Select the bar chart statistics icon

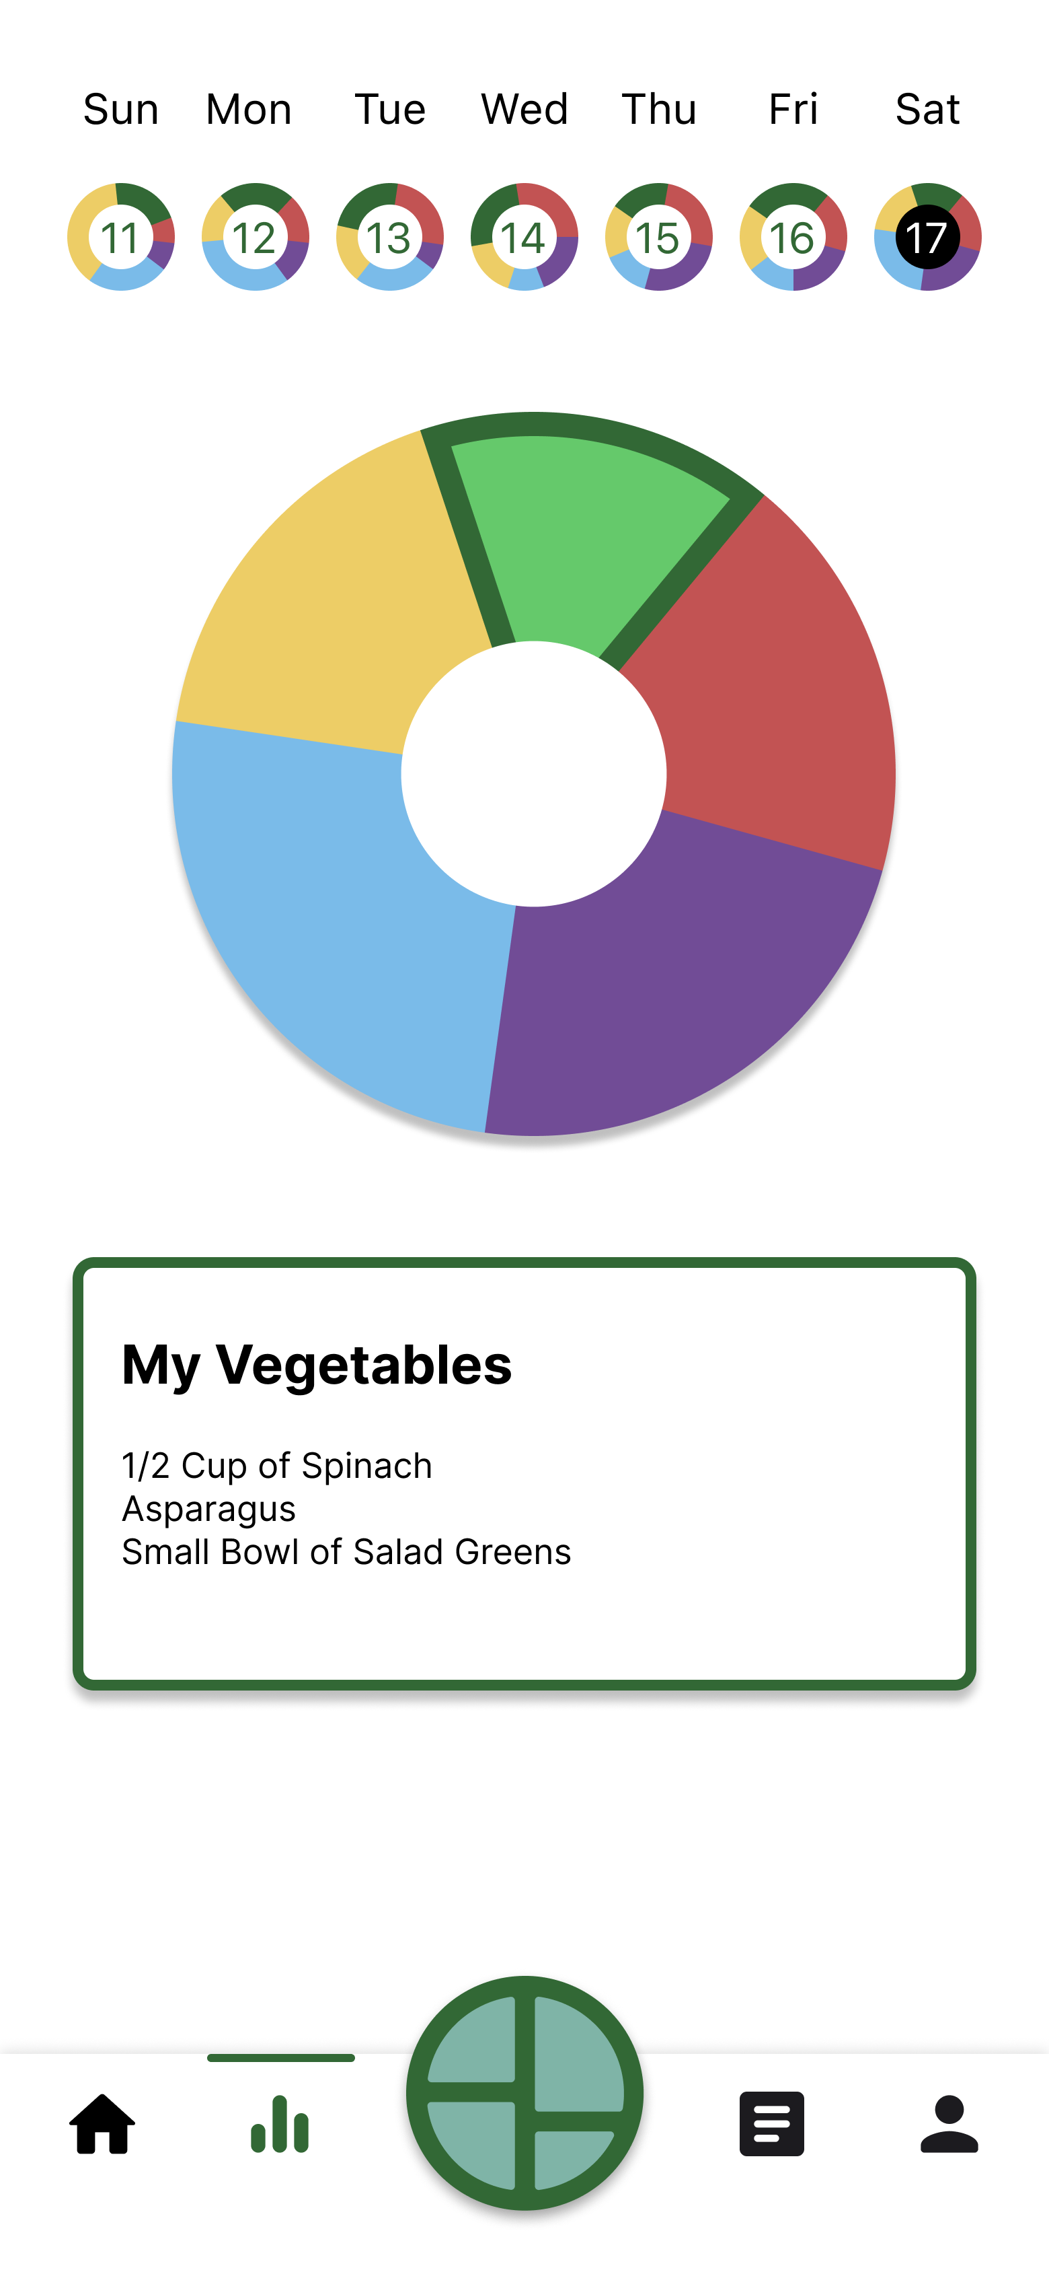pos(280,2124)
